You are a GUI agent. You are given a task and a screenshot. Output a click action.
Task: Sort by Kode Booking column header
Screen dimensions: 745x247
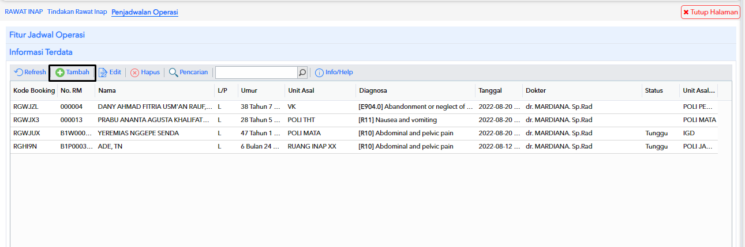pyautogui.click(x=34, y=90)
